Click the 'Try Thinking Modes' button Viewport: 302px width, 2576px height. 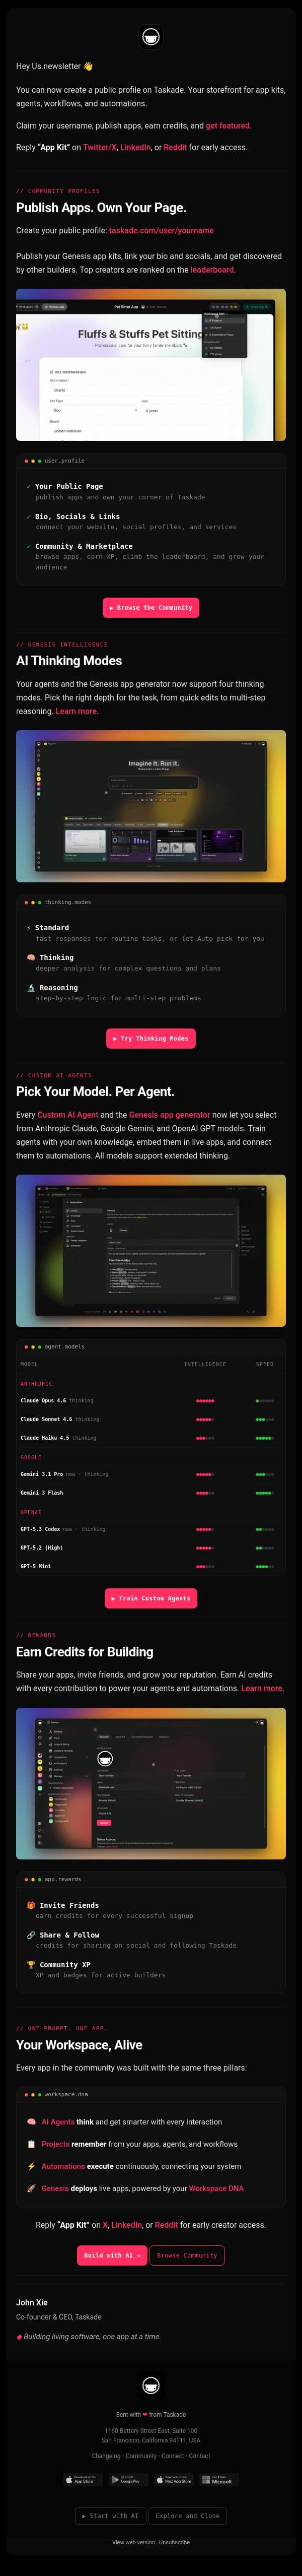151,1038
